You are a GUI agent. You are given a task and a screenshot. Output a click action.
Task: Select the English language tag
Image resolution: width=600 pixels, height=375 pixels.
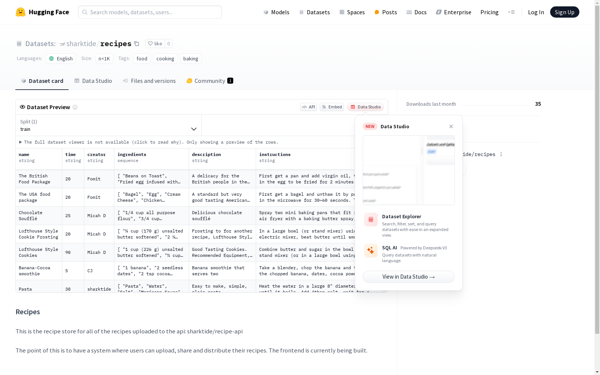pos(61,58)
